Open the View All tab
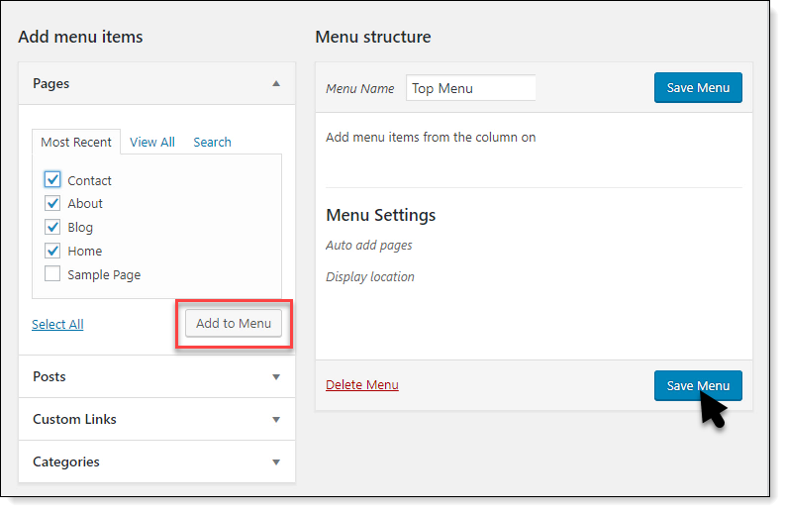This screenshot has width=785, height=512. (151, 143)
